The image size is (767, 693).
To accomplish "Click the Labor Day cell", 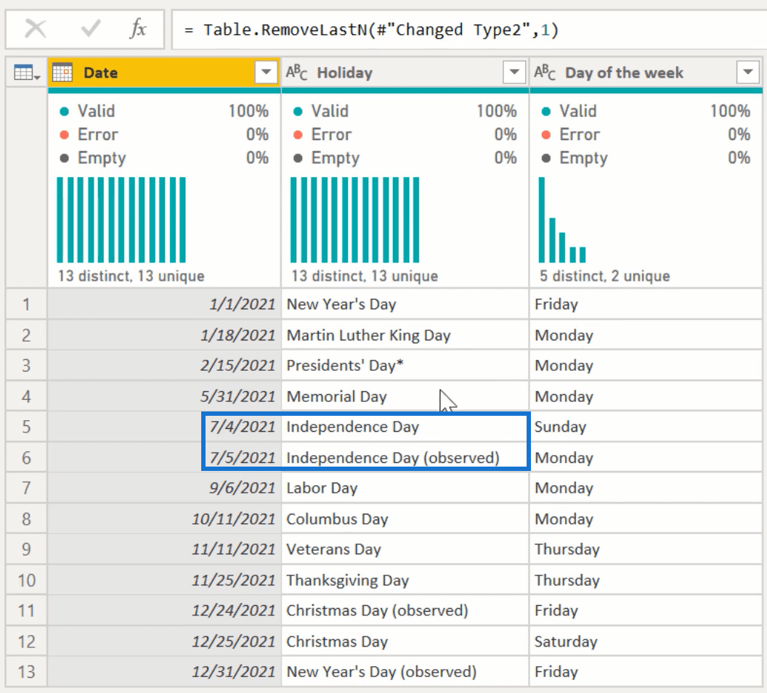I will (x=405, y=488).
